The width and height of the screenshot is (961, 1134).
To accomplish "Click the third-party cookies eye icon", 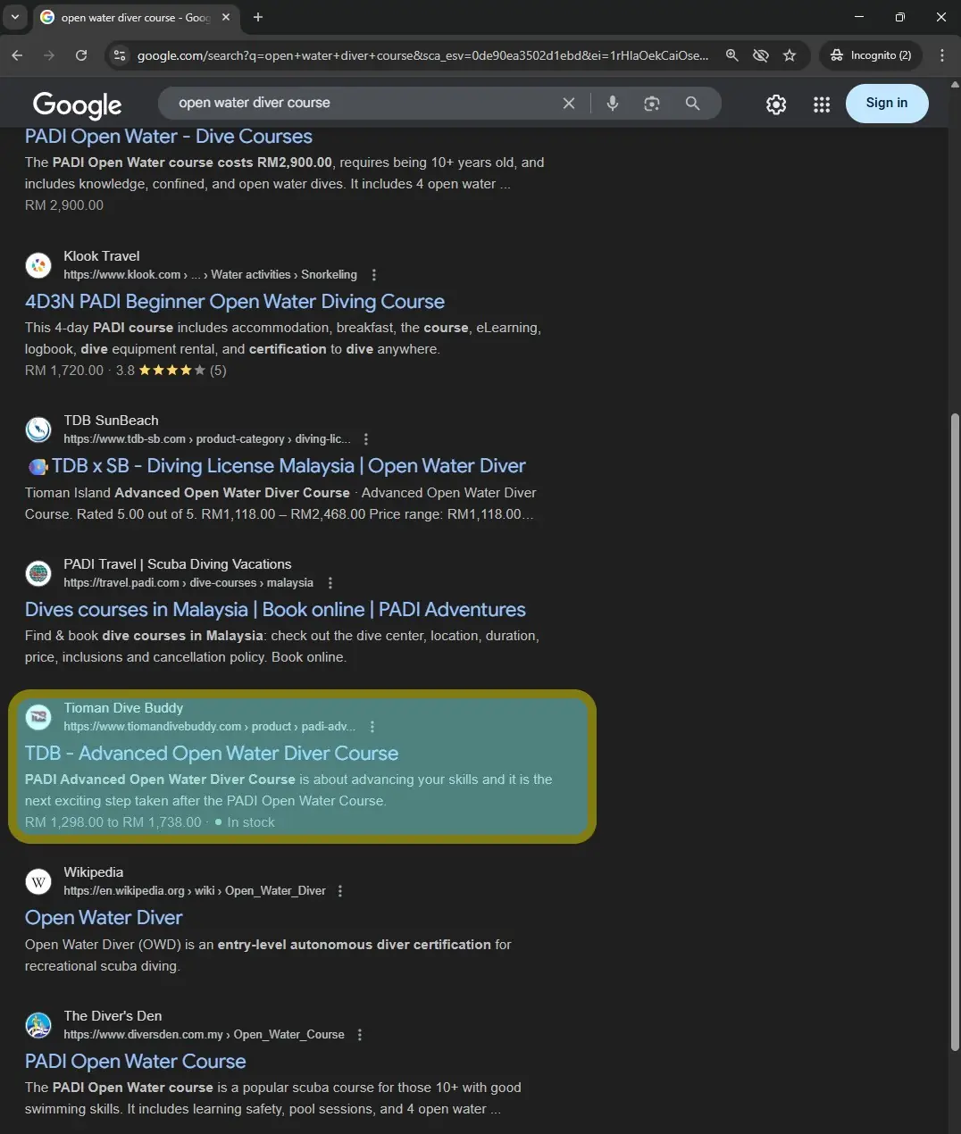I will pyautogui.click(x=761, y=55).
